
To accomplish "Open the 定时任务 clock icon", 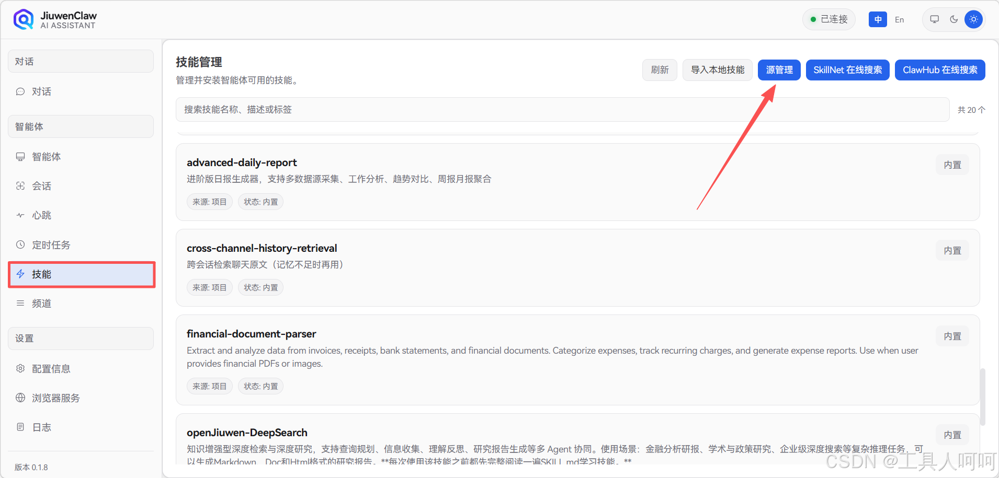I will tap(20, 244).
